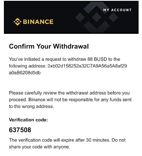Click the Verification code: label

(28, 120)
